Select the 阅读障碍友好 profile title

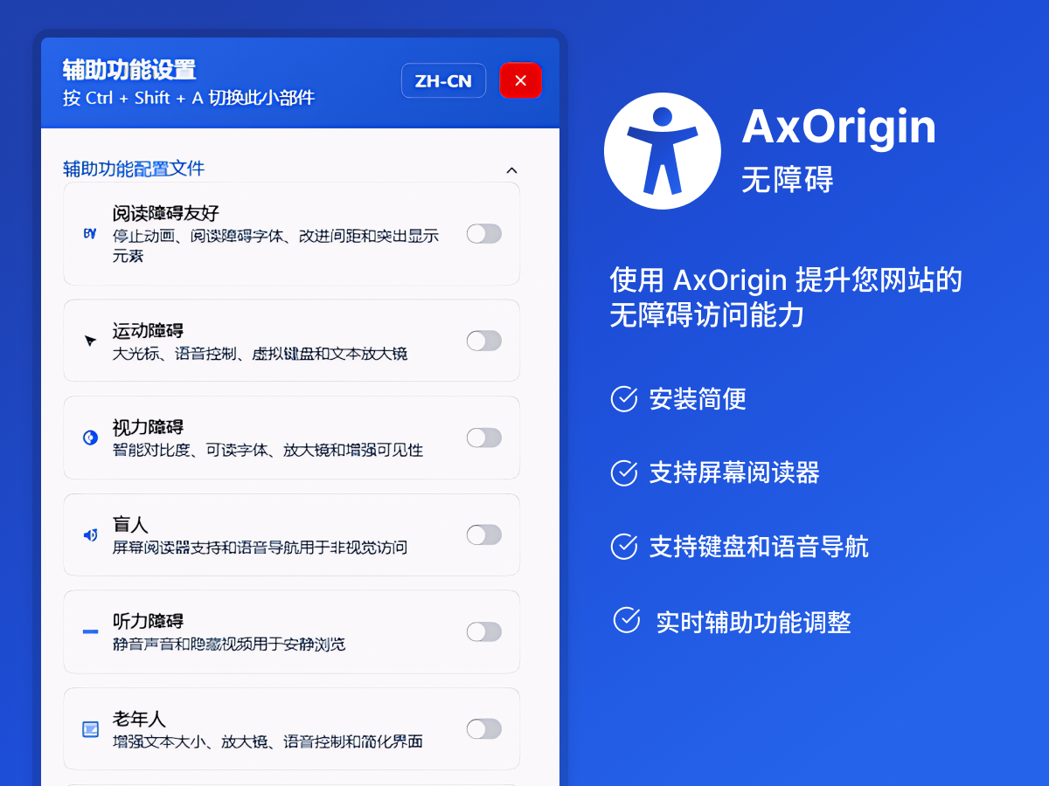point(166,214)
